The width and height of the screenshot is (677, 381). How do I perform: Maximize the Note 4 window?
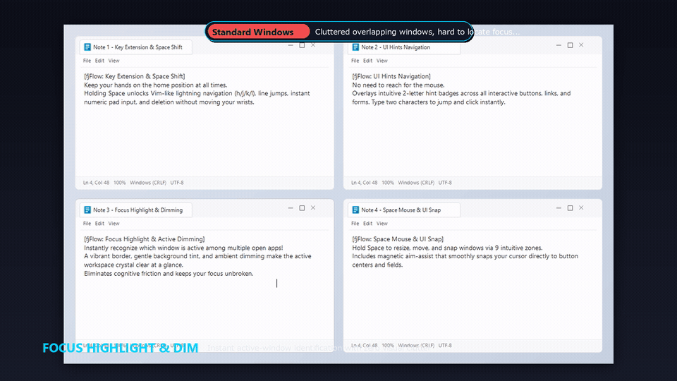[x=570, y=207]
